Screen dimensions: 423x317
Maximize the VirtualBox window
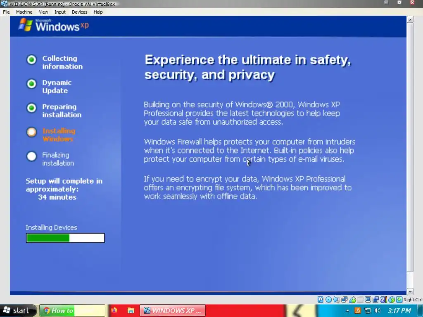click(x=399, y=3)
